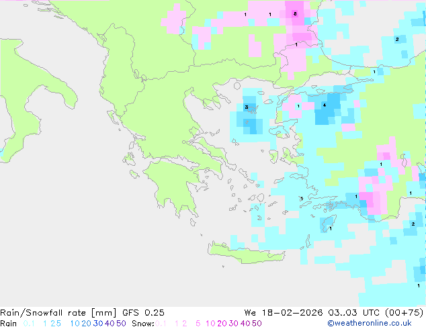Click the date '18-02-2026' in the footer

[292, 313]
